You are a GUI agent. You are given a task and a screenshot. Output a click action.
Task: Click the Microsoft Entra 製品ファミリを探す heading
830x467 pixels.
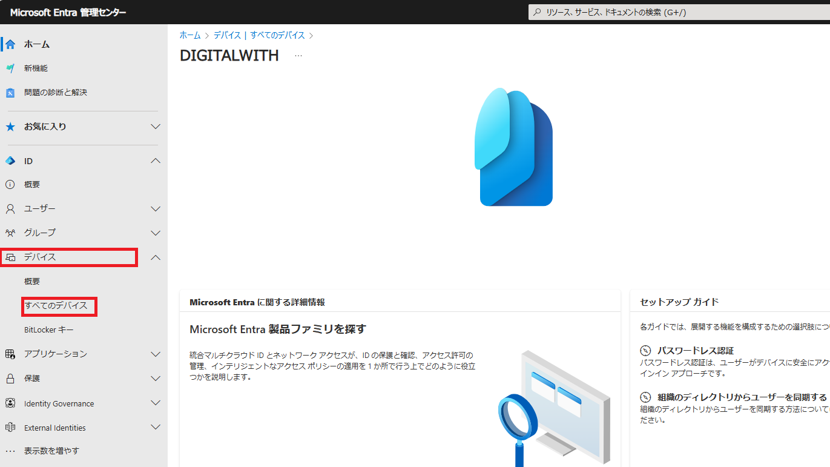click(x=278, y=330)
